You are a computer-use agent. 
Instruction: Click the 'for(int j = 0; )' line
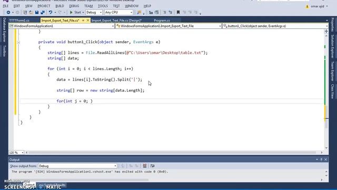pyautogui.click(x=74, y=101)
